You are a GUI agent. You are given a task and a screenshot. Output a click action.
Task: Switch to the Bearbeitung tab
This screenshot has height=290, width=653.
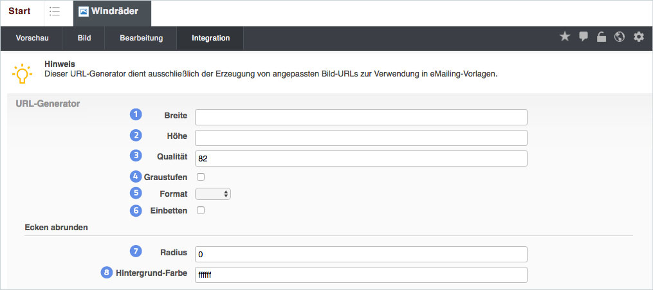pyautogui.click(x=142, y=38)
